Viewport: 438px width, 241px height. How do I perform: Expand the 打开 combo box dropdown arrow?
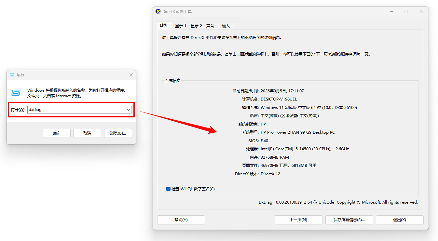pos(129,110)
